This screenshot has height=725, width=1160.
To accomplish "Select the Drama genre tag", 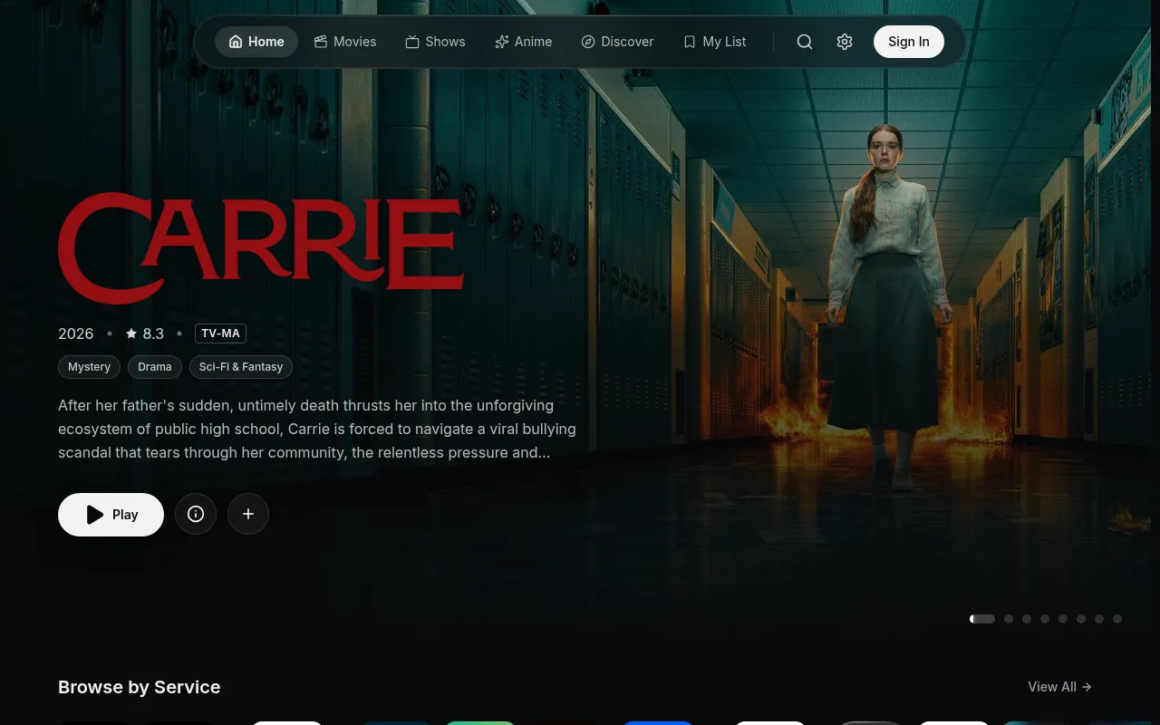I will click(x=155, y=367).
